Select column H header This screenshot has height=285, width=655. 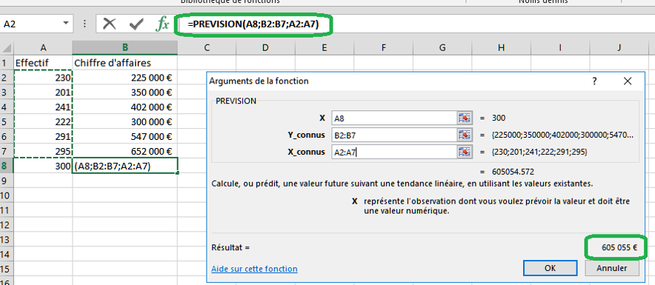pos(502,47)
